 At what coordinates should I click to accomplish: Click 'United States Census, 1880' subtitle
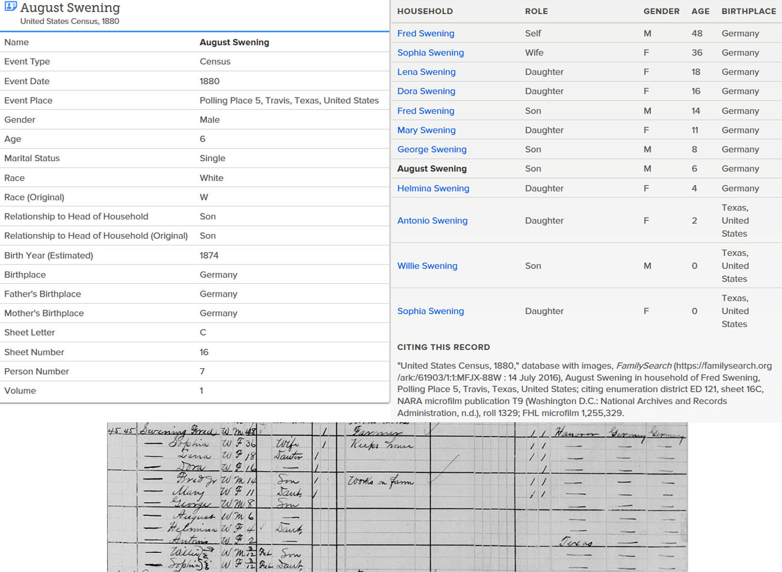coord(70,21)
